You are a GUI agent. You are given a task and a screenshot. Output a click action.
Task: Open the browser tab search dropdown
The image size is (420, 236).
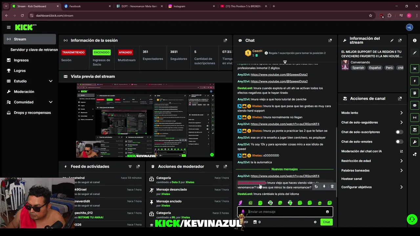click(x=6, y=6)
